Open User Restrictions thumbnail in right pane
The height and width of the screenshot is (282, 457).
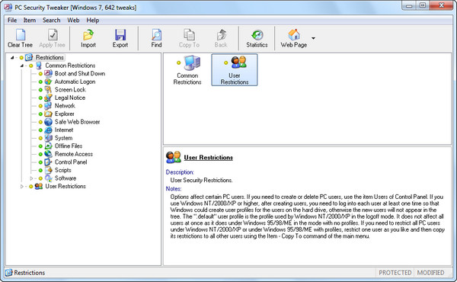click(235, 70)
